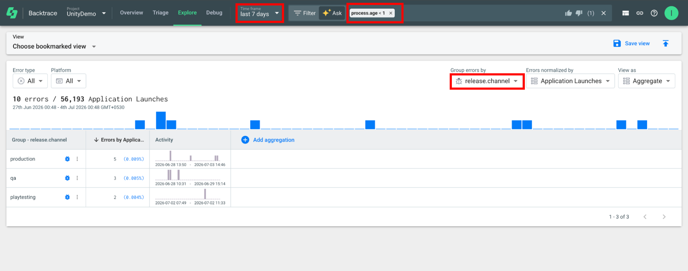Switch to the Overview tab
The width and height of the screenshot is (688, 271).
pos(131,13)
